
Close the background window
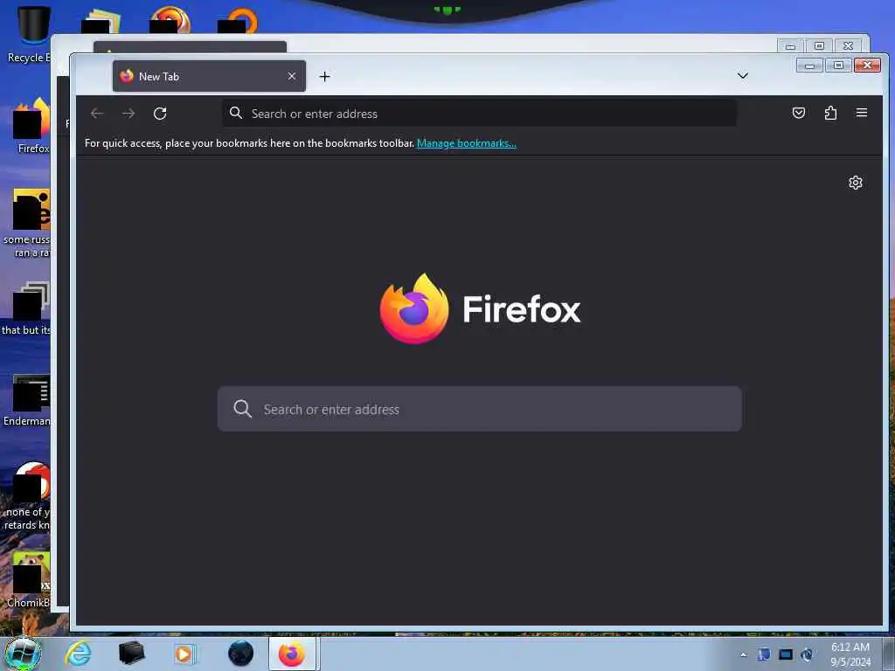848,45
